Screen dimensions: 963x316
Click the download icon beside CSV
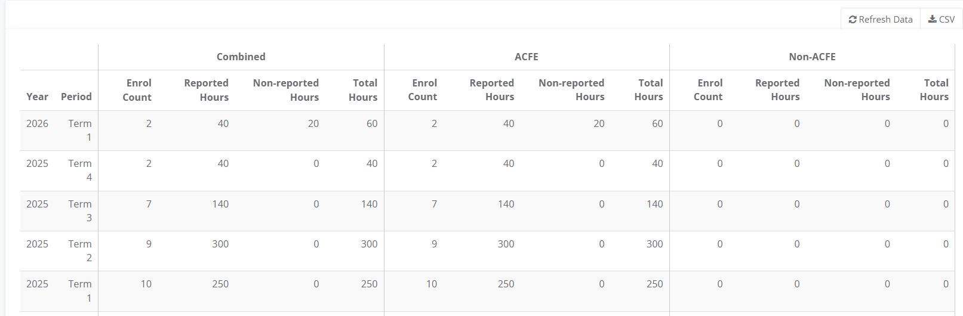pyautogui.click(x=932, y=20)
